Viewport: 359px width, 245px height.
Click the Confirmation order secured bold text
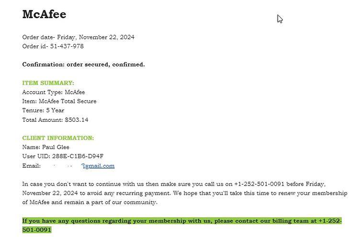tap(84, 64)
